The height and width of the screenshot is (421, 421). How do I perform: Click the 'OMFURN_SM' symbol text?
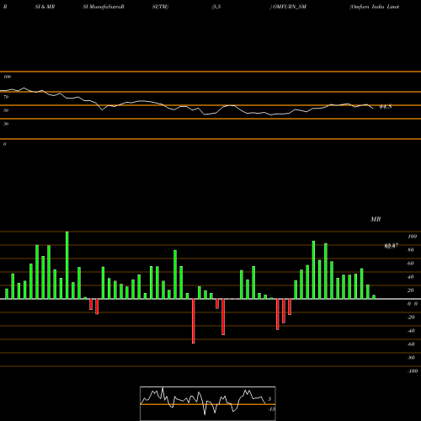[x=290, y=7]
